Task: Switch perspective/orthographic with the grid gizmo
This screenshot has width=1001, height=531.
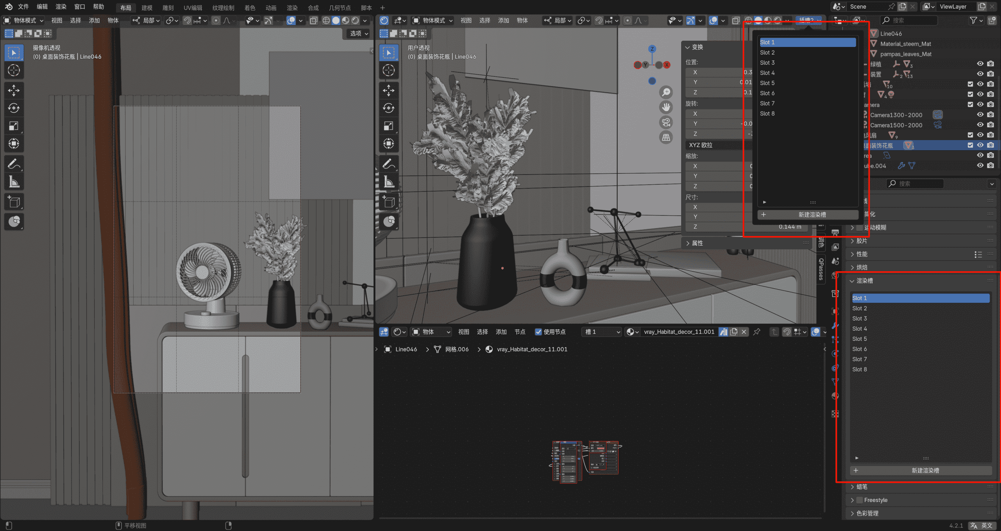Action: 666,137
